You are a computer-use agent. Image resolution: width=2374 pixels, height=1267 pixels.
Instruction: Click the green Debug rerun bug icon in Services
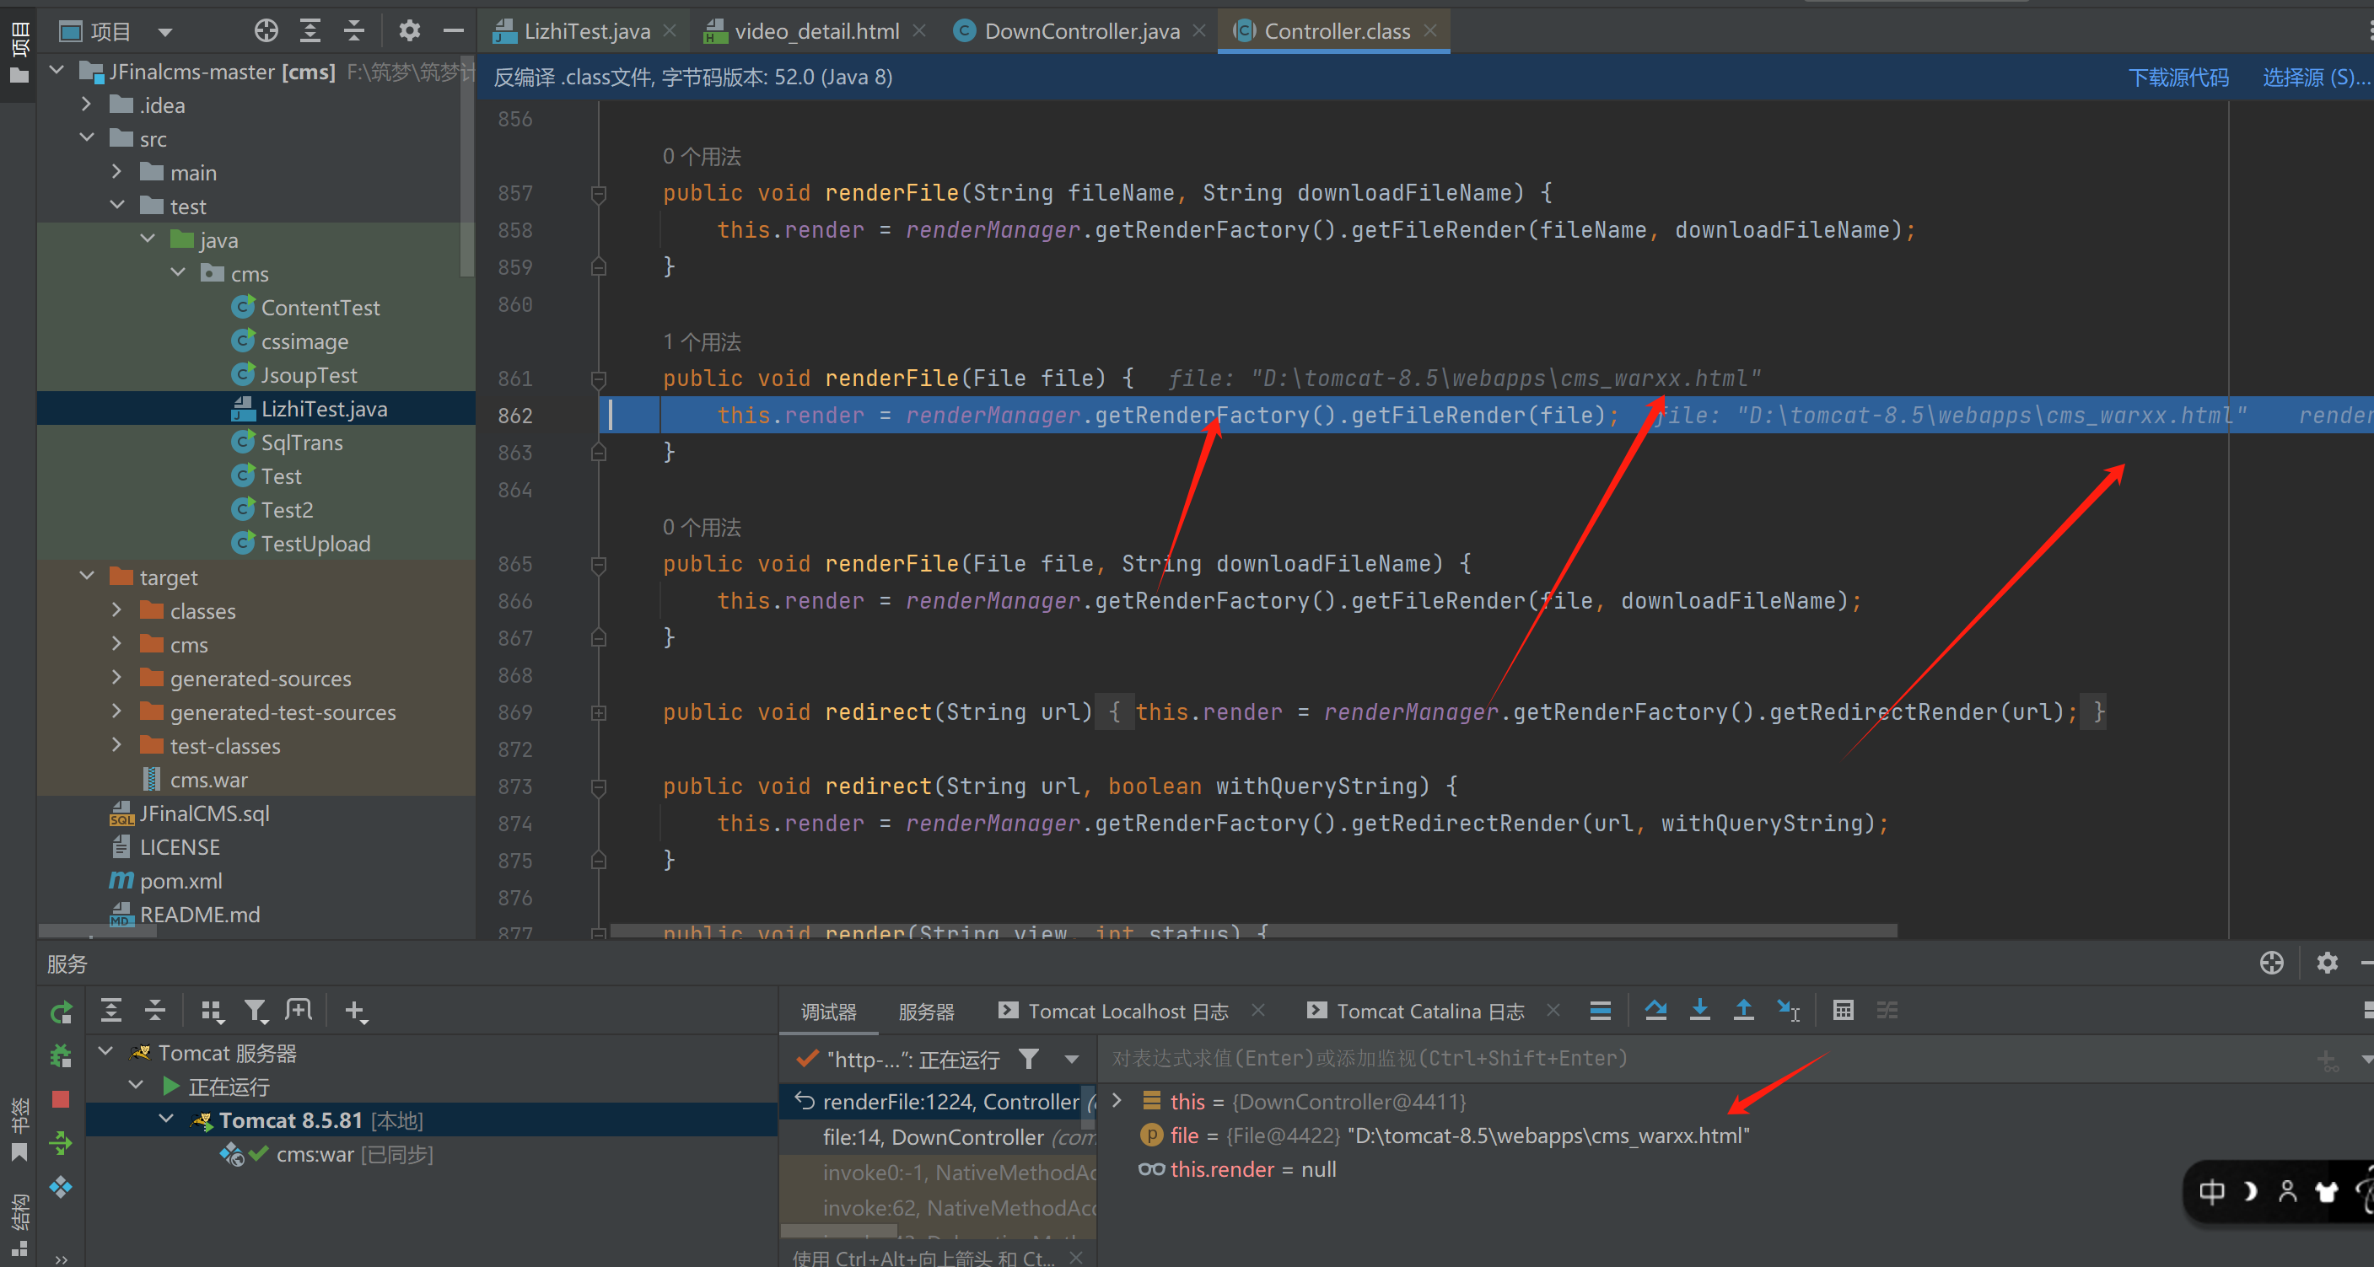[61, 1056]
